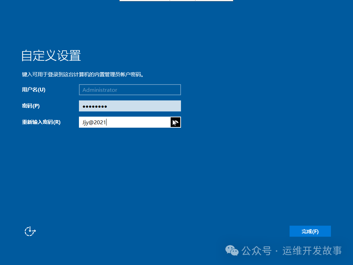Click the white bar at the top edge

(x=176, y=1)
